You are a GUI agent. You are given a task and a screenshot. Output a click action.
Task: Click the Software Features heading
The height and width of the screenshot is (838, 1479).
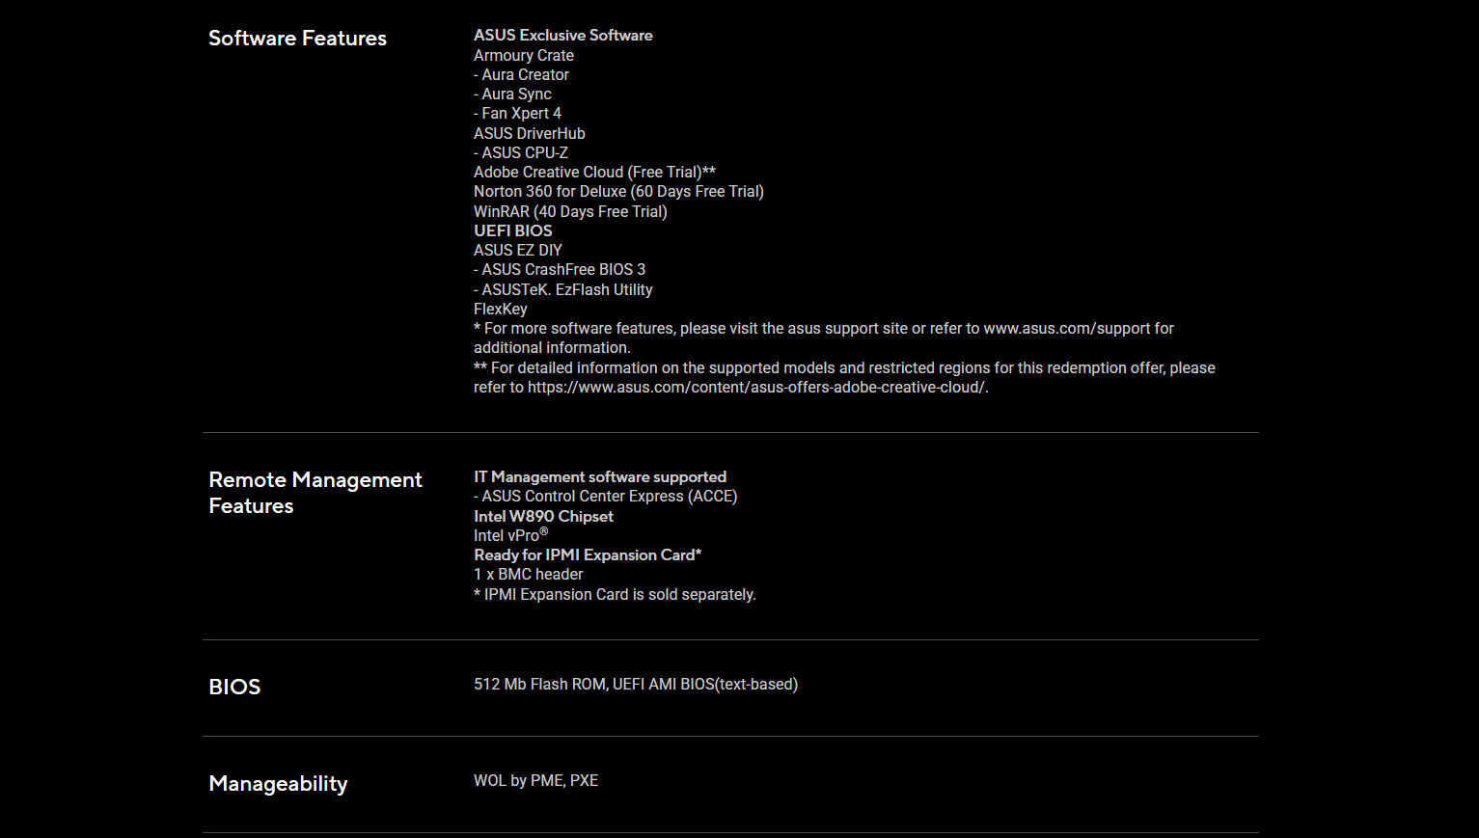(x=297, y=39)
